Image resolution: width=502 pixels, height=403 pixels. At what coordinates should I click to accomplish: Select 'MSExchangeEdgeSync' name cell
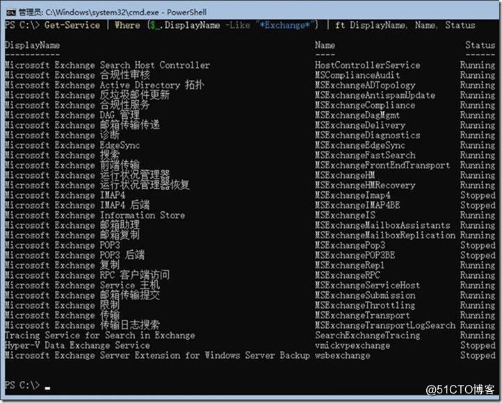(x=360, y=145)
